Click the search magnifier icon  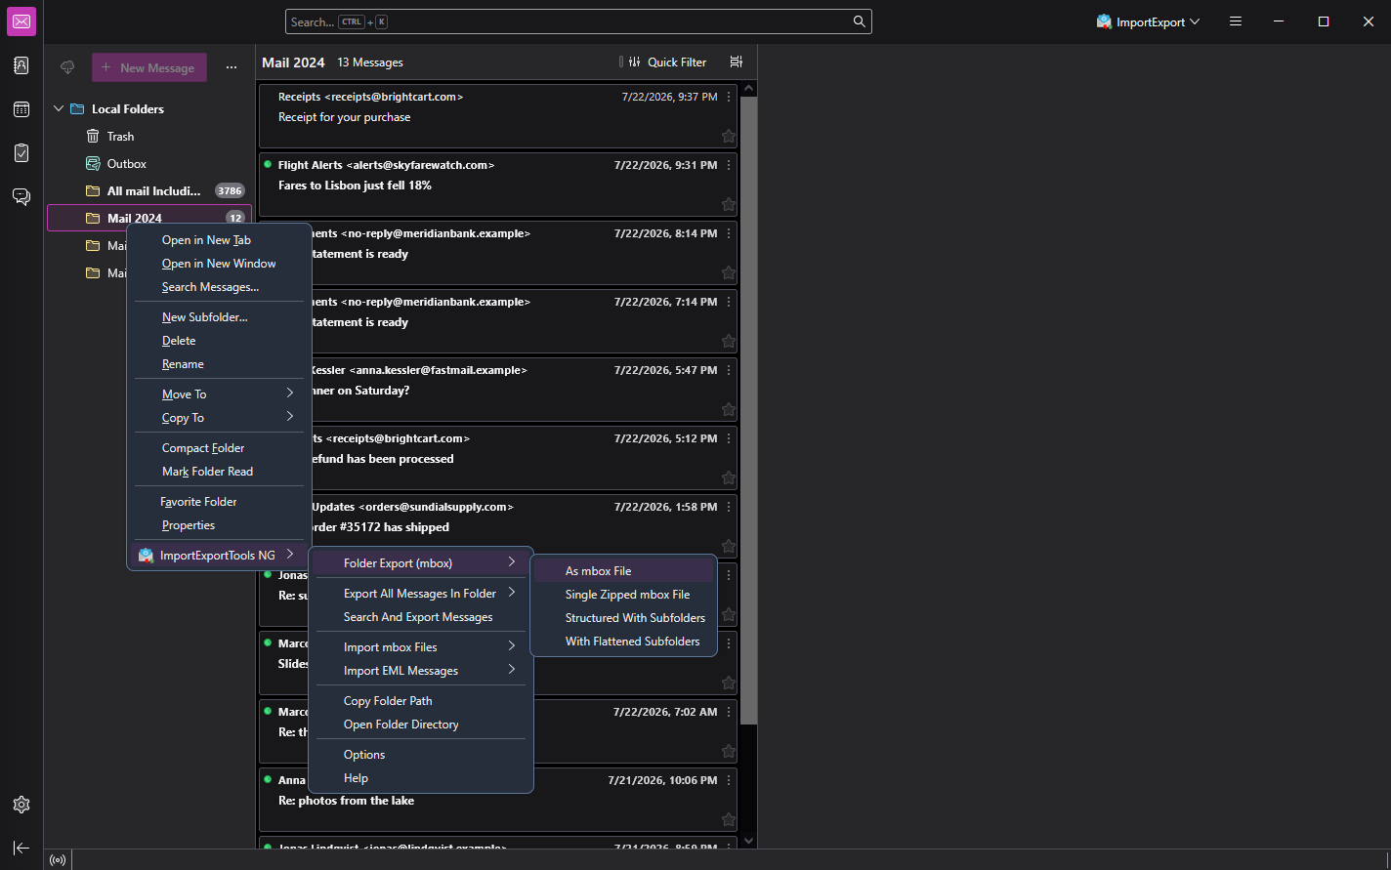[x=859, y=21]
